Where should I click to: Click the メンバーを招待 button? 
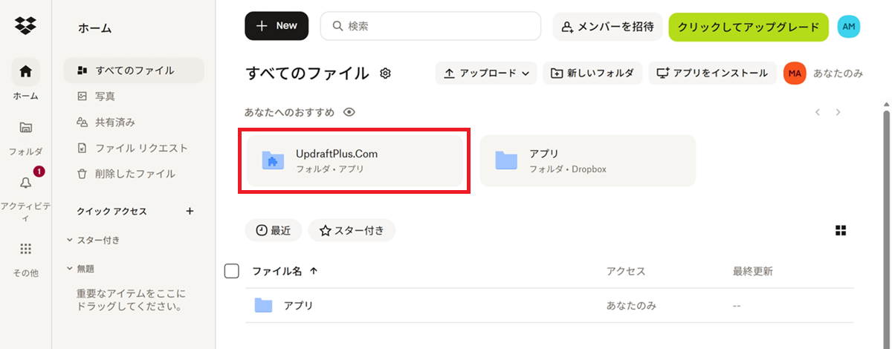click(x=607, y=26)
